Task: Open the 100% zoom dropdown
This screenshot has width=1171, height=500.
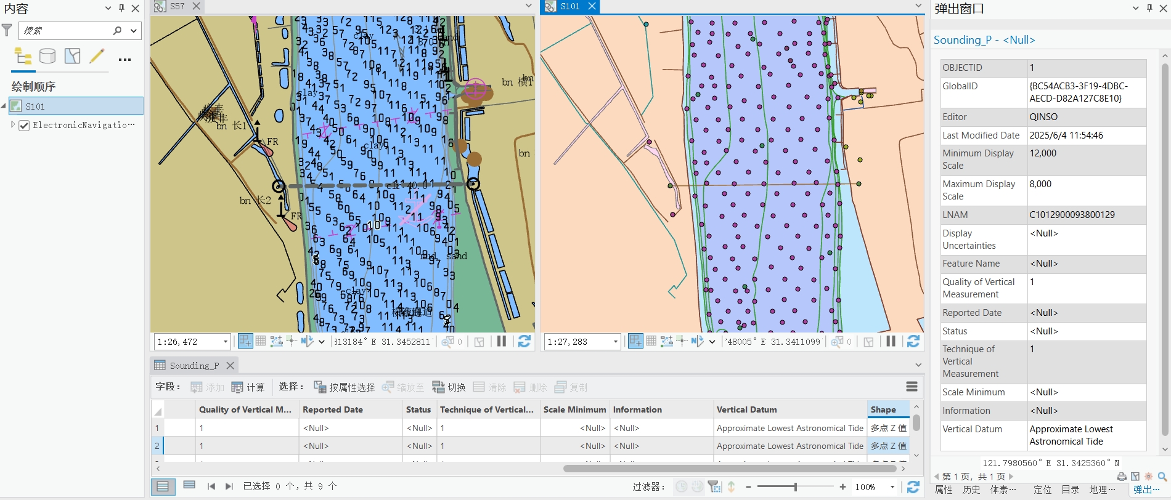Action: (x=892, y=487)
